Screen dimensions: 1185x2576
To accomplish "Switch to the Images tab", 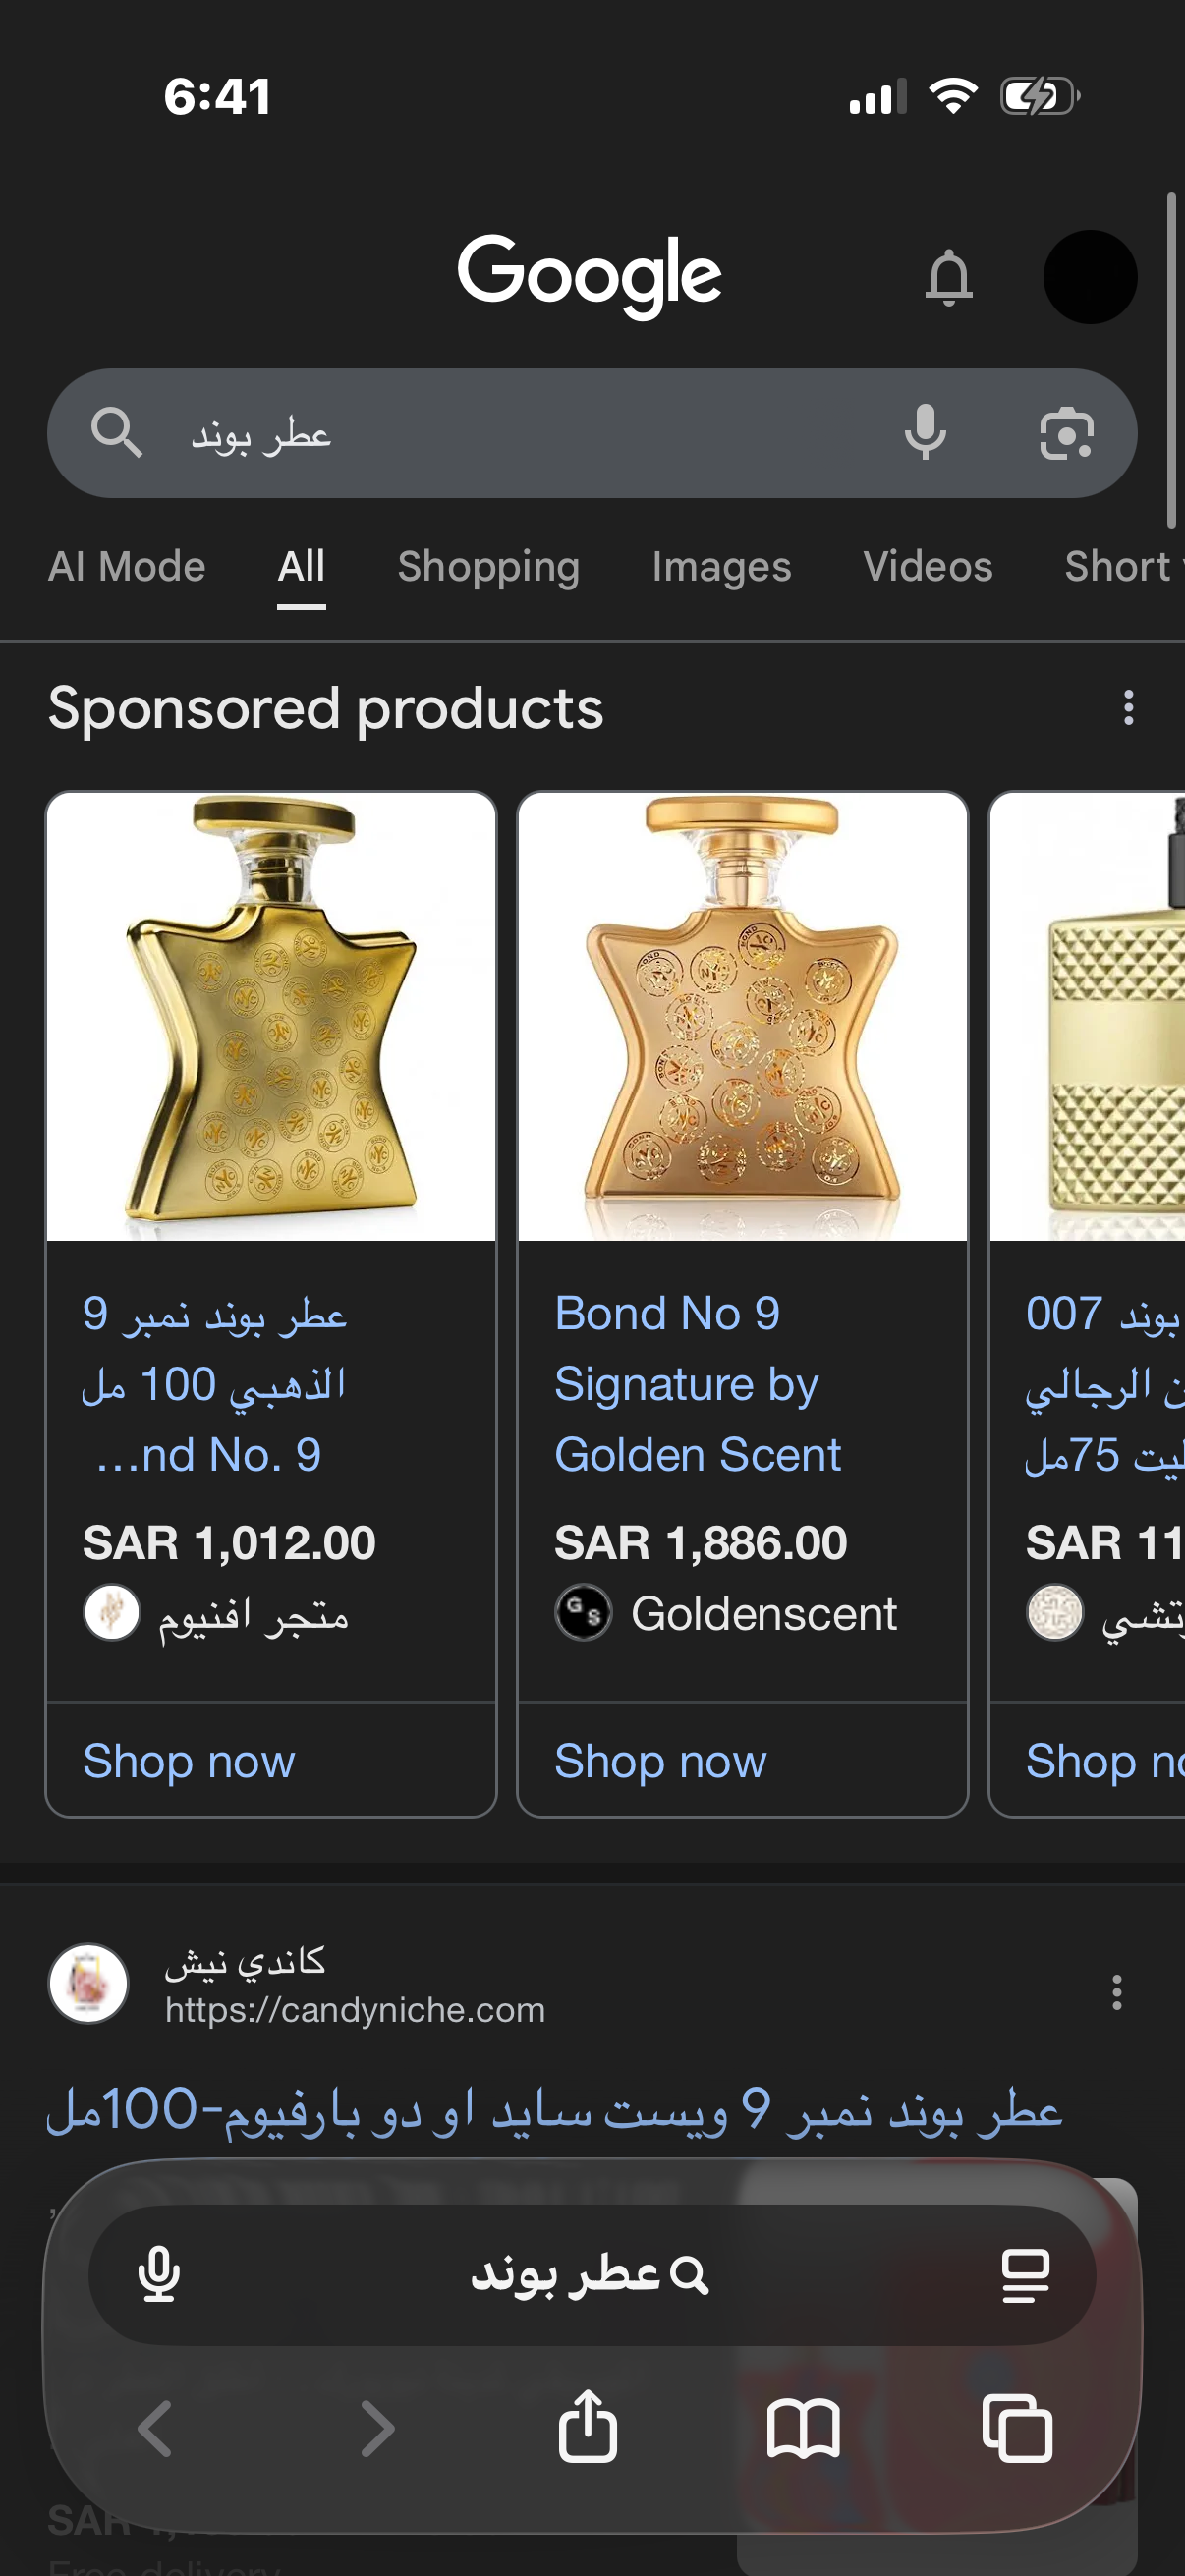I will tap(721, 567).
